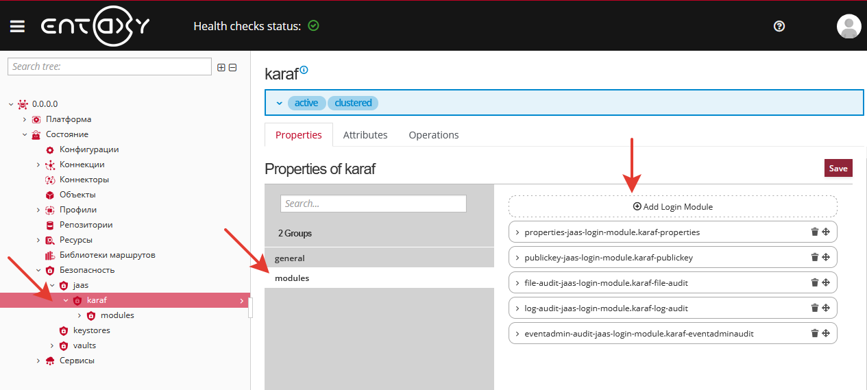867x390 pixels.
Task: Click Add Login Module button
Action: coord(672,206)
